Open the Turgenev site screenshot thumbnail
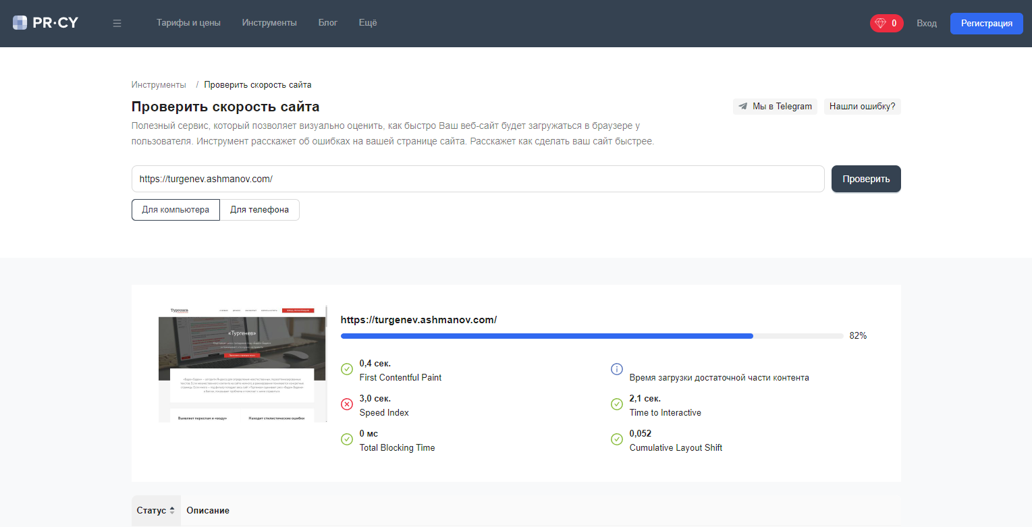This screenshot has height=527, width=1032. click(243, 364)
